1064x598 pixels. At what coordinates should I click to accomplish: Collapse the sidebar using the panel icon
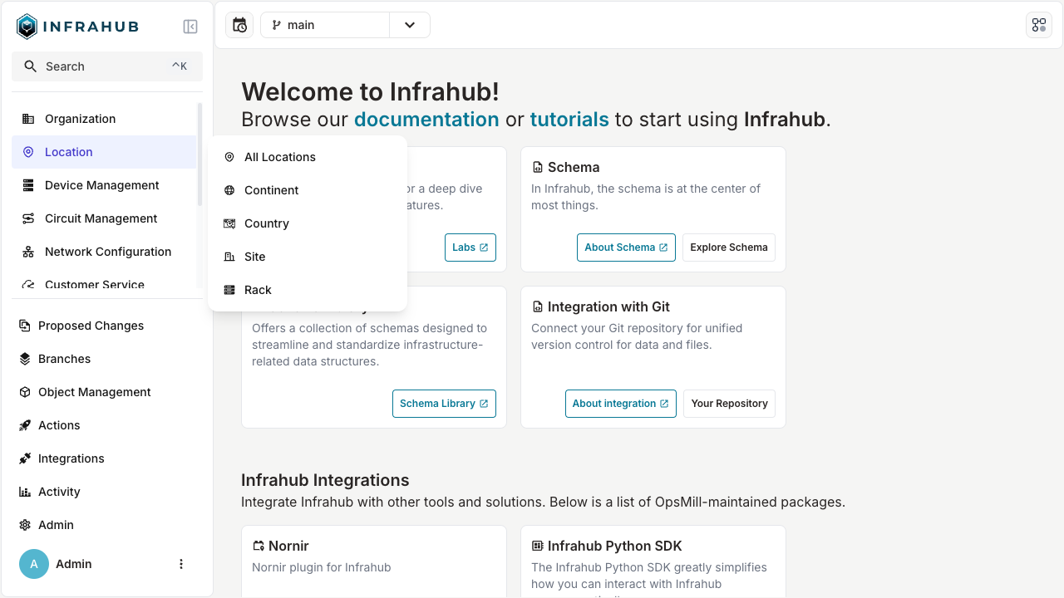tap(190, 27)
